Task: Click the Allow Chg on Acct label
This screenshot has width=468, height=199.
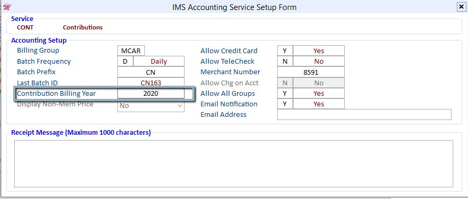Action: point(230,83)
